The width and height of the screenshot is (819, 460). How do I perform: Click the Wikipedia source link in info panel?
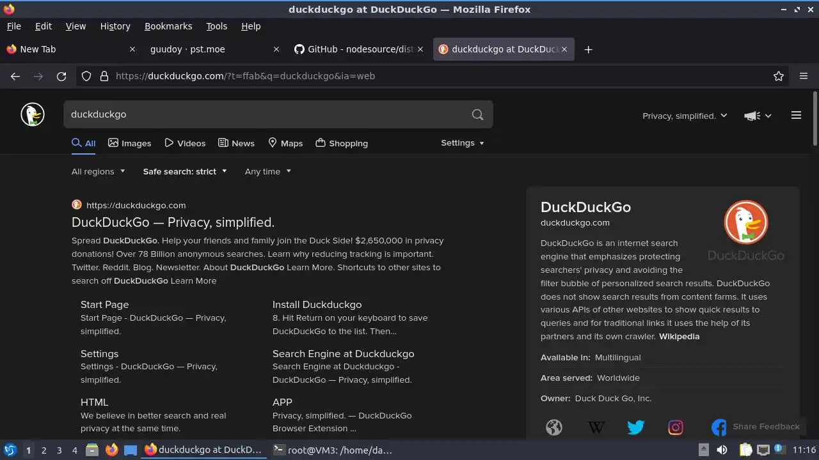[x=679, y=336]
